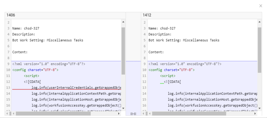Click 'Content:' in the right pane

156,52
